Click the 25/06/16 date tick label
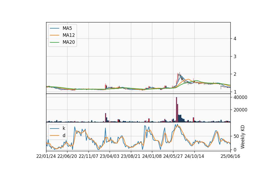 (230, 156)
